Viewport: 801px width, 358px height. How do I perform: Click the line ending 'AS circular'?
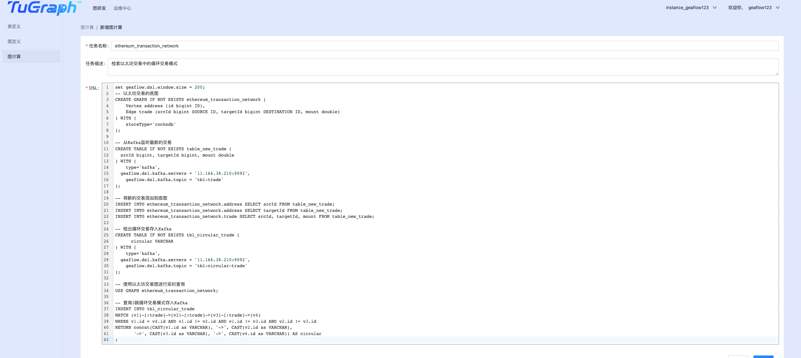228,334
